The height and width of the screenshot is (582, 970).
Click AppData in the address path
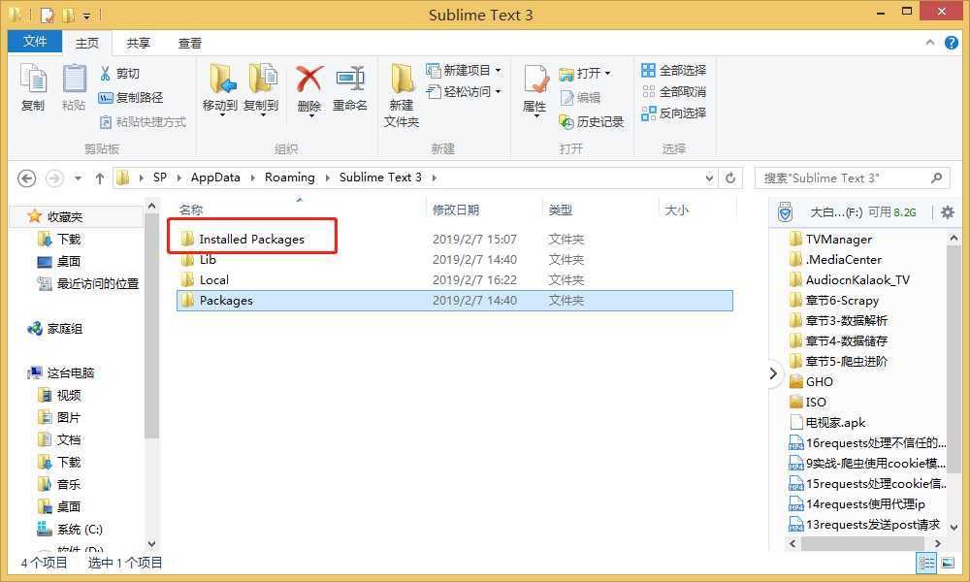[x=215, y=178]
